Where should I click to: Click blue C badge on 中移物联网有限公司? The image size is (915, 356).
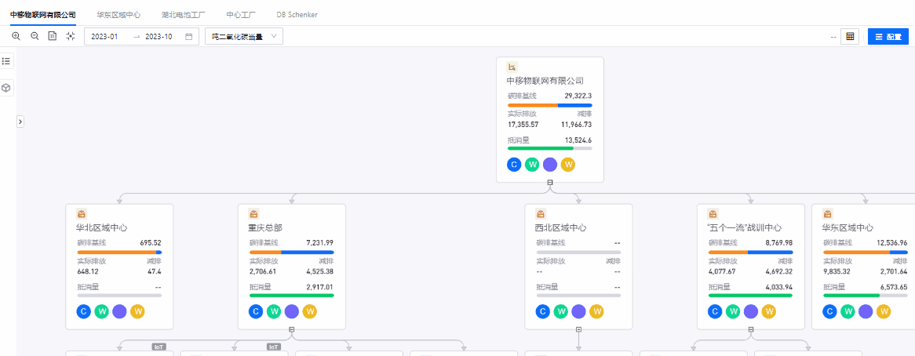tap(514, 165)
